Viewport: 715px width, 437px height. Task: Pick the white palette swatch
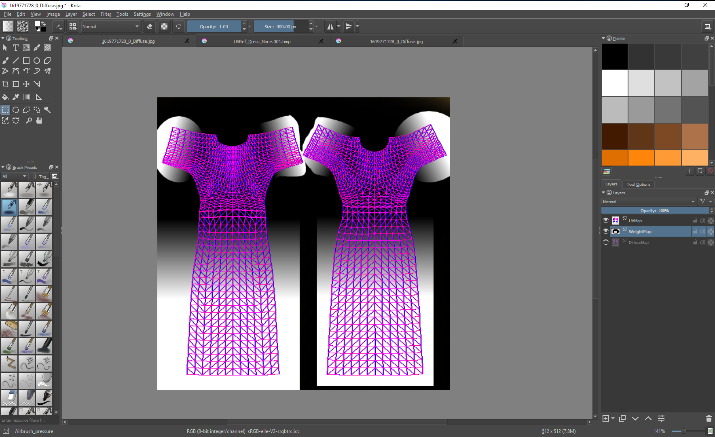pos(615,83)
